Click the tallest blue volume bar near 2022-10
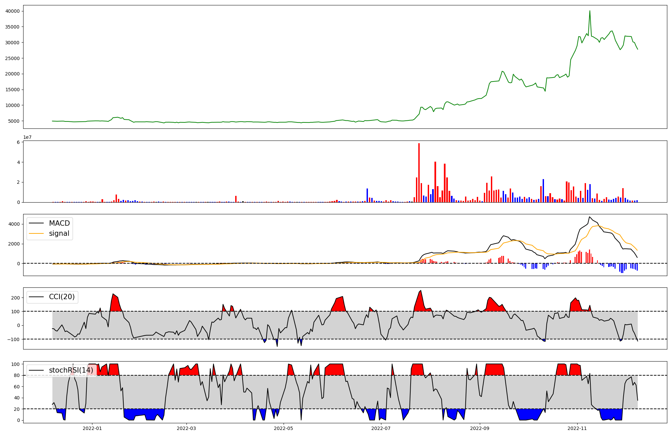The image size is (672, 436). click(543, 190)
